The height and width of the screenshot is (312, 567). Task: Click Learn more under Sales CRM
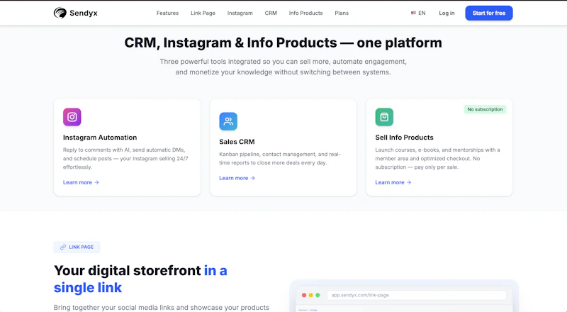click(x=237, y=178)
